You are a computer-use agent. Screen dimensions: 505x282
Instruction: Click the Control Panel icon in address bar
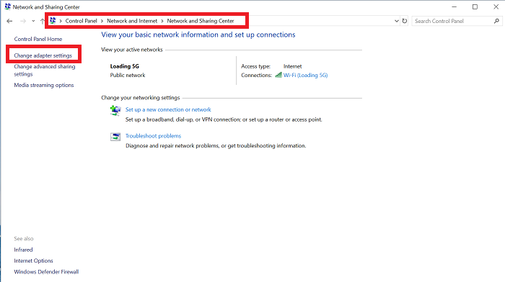click(53, 21)
